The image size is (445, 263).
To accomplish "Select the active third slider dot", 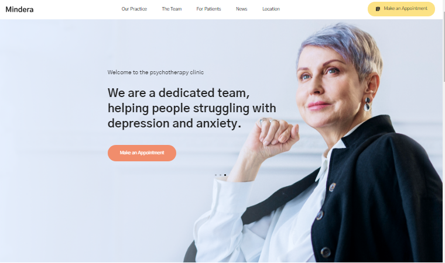I will point(225,175).
